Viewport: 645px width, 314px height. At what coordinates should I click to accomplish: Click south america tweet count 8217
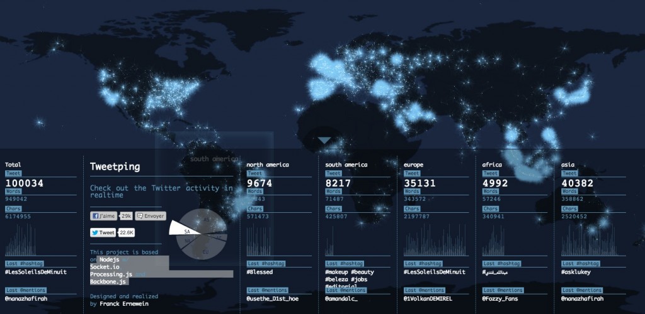tap(338, 183)
